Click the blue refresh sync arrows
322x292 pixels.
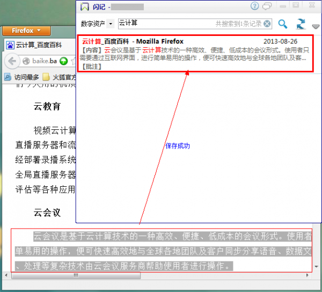[x=301, y=24]
